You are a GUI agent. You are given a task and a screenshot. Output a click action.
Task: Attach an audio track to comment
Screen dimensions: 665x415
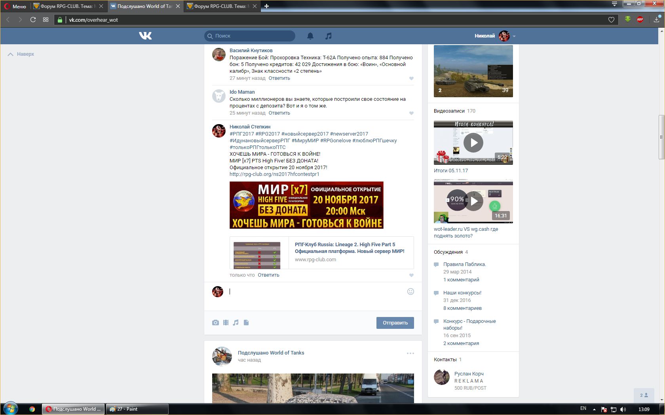point(236,323)
